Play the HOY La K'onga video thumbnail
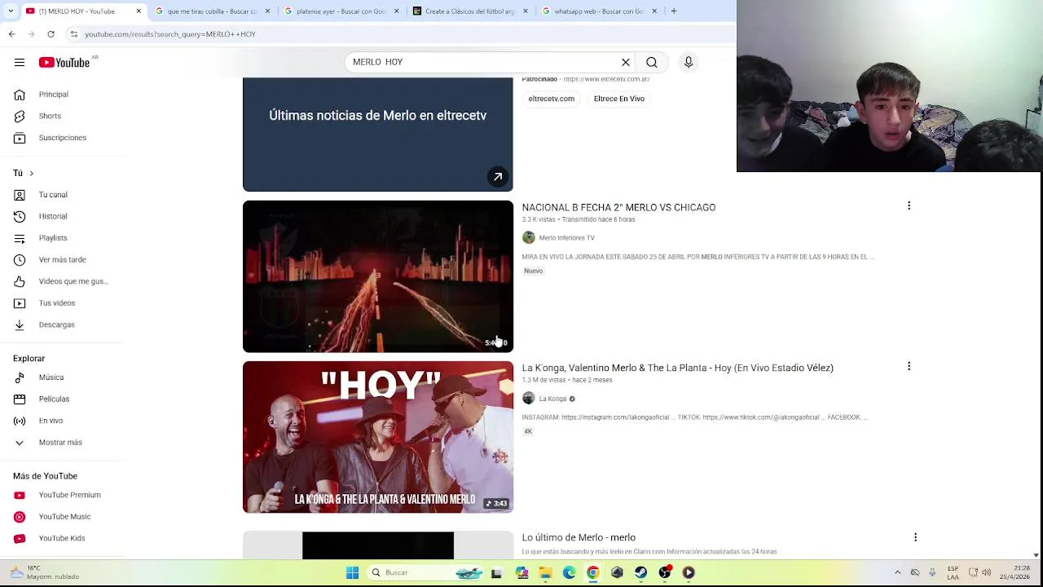 (378, 437)
